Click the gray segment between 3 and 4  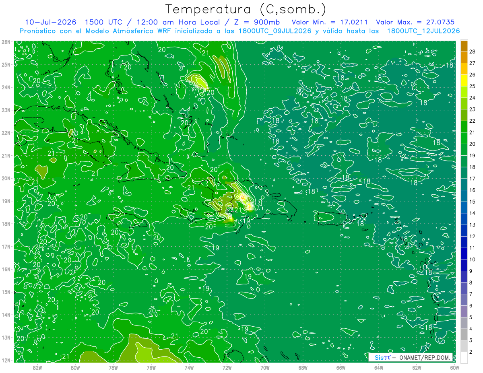464,334
